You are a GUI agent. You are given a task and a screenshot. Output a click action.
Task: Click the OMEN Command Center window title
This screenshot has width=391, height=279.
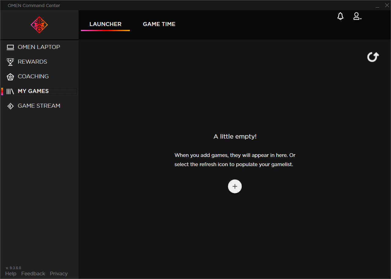coord(34,6)
